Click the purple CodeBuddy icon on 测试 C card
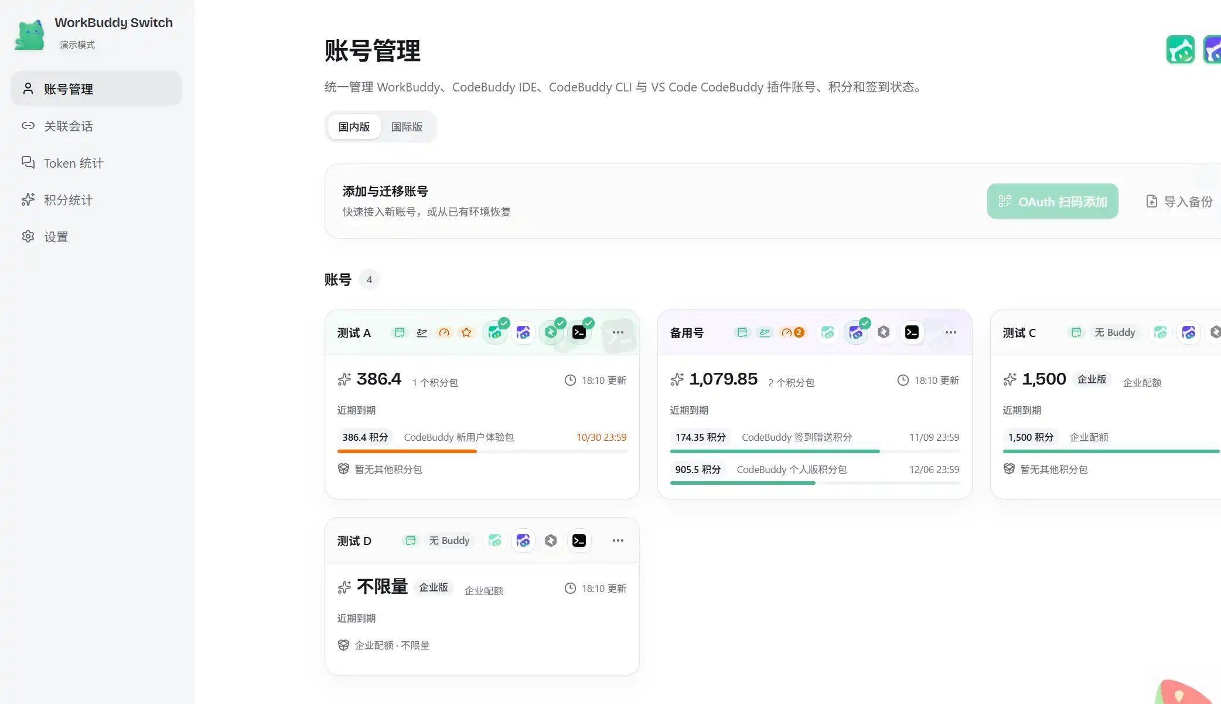The height and width of the screenshot is (704, 1221). (x=1189, y=332)
